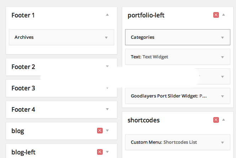
Task: Open Custom Menu Shortcodes List arrow
Action: point(222,142)
